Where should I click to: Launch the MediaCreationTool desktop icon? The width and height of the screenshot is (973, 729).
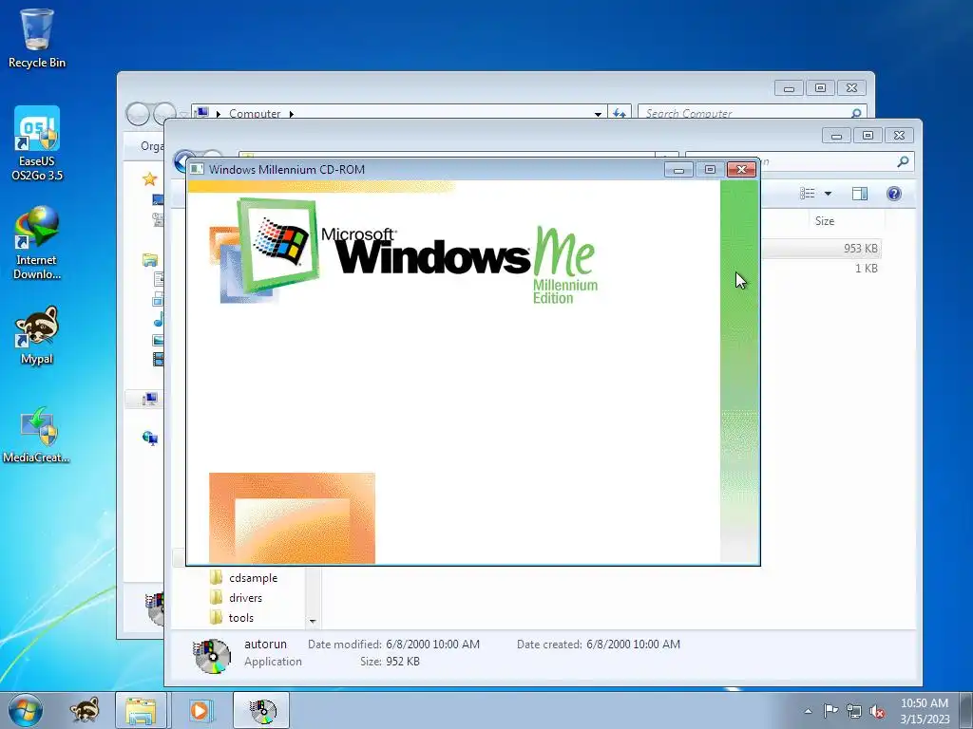click(37, 435)
